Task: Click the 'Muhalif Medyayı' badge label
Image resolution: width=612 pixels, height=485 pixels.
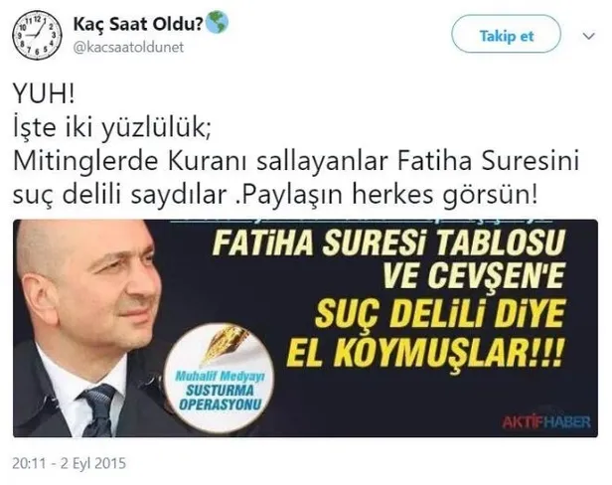Action: pyautogui.click(x=220, y=377)
